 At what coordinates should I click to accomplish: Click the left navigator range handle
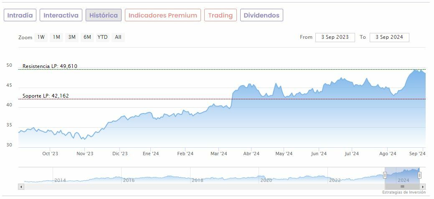click(x=385, y=175)
